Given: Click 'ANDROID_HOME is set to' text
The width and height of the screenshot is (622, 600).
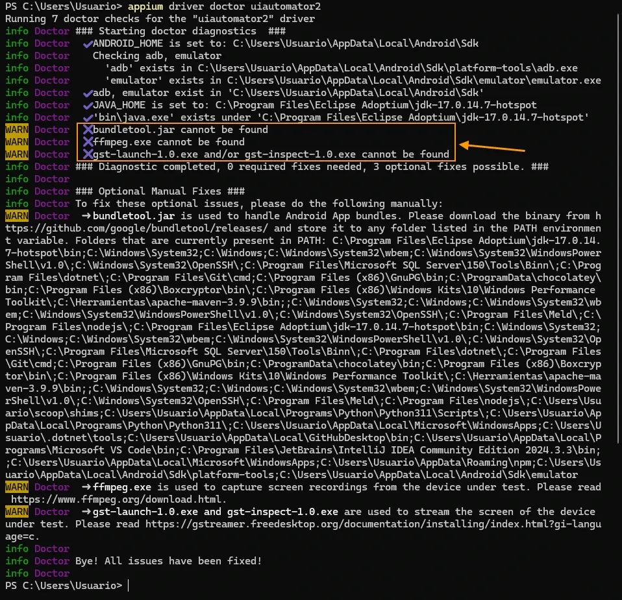Looking at the screenshot, I should [160, 43].
